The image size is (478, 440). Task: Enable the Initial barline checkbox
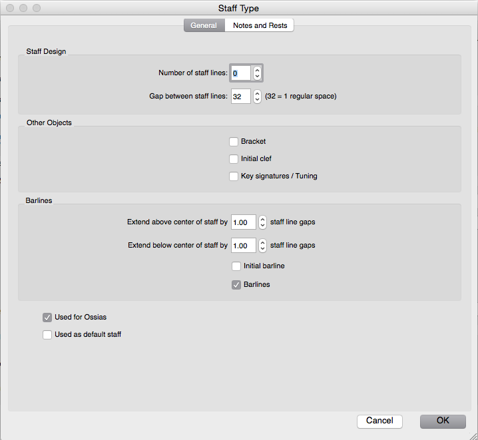(236, 266)
